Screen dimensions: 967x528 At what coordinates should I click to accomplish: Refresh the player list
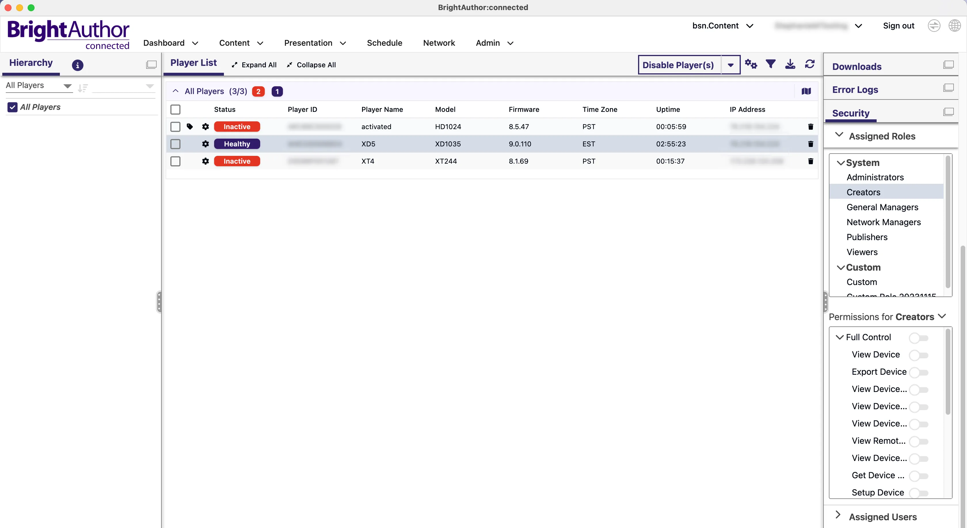pos(810,64)
